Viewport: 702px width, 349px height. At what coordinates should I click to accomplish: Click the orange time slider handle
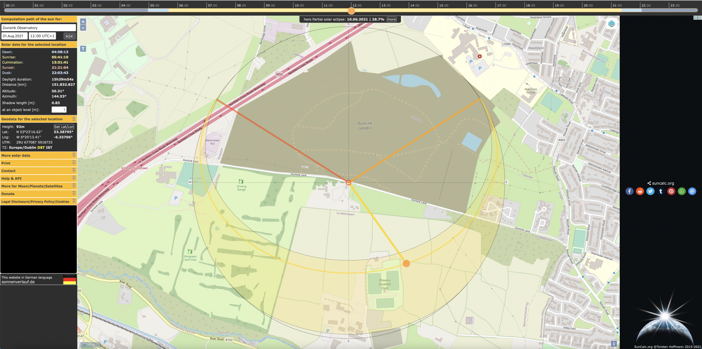pos(351,11)
